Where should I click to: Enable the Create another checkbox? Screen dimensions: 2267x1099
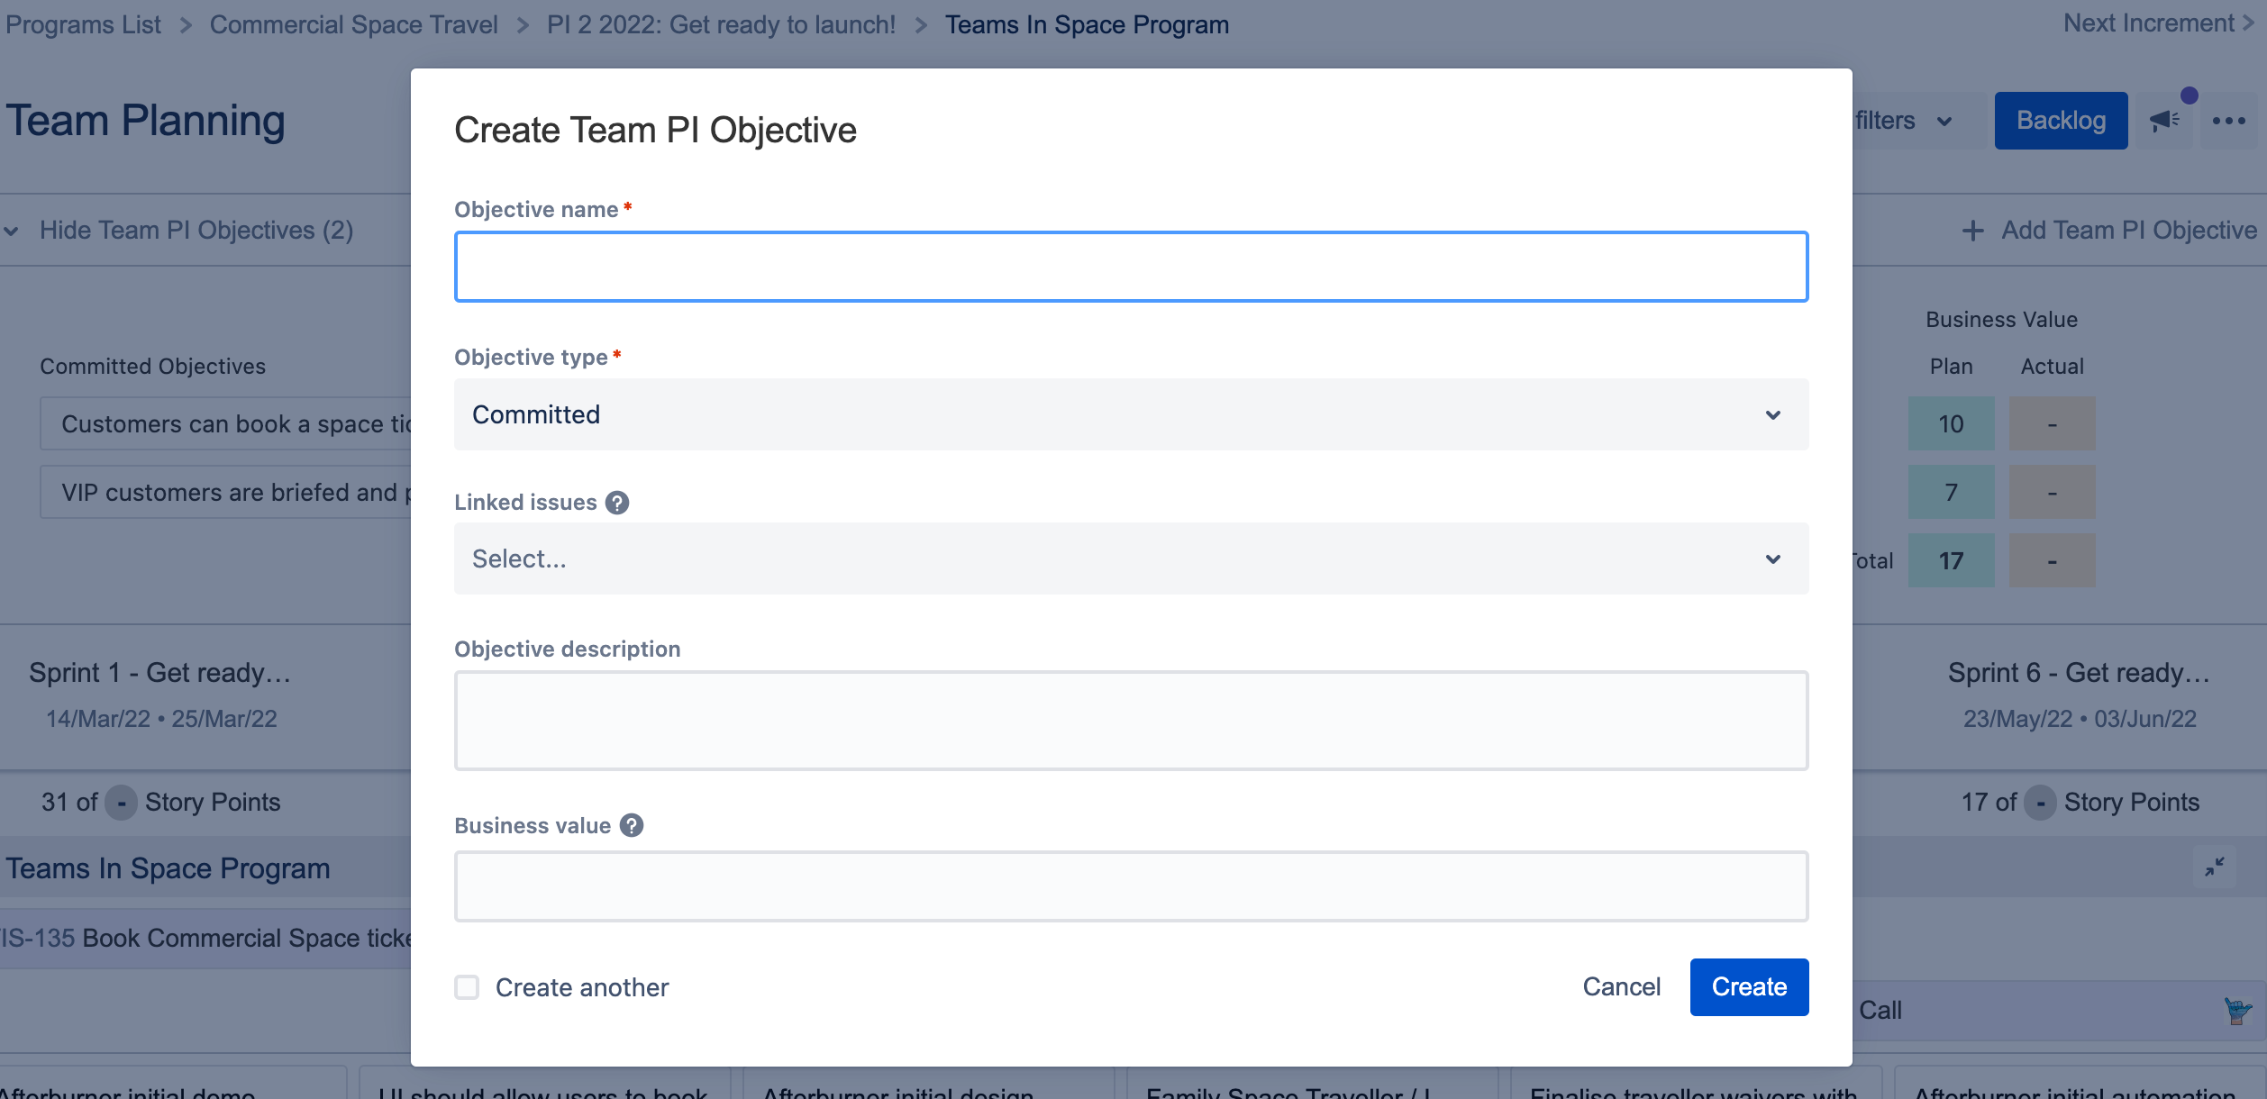(467, 987)
